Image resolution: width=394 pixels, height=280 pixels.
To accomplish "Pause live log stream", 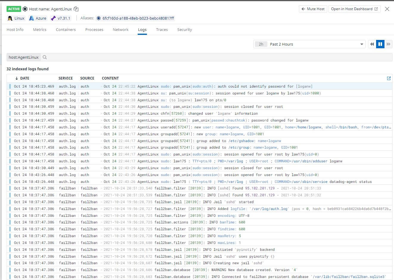I will coord(380,44).
